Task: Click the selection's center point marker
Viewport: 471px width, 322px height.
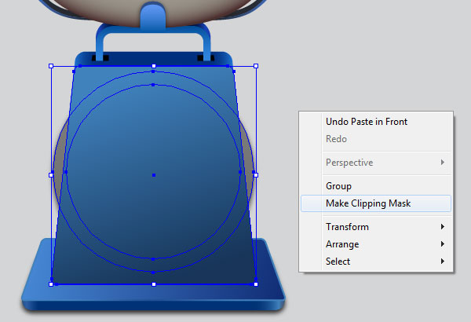Action: click(154, 175)
